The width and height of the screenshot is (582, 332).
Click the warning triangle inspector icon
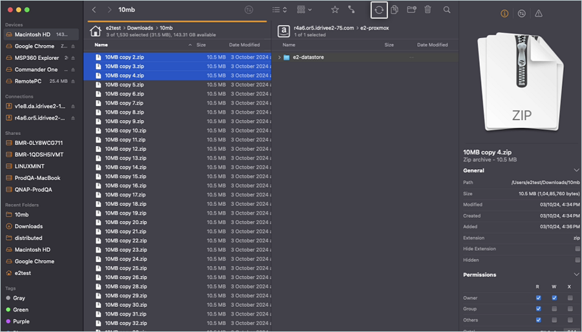[539, 14]
